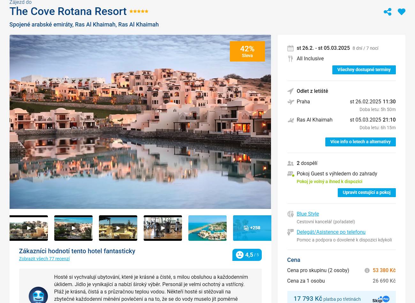This screenshot has height=303, width=415.
Task: Click the price info icon
Action: click(x=367, y=270)
